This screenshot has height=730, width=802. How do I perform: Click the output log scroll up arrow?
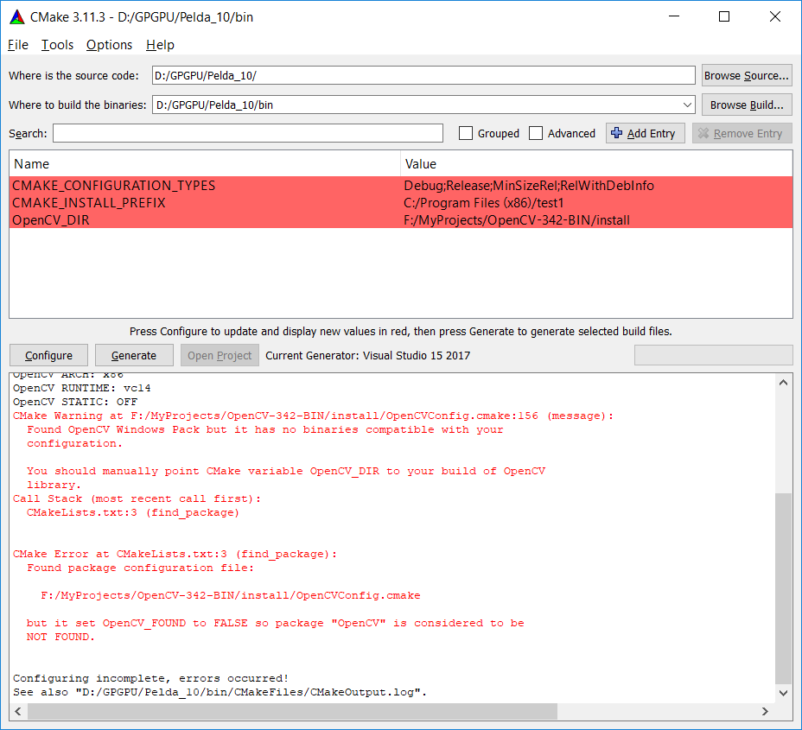[783, 383]
